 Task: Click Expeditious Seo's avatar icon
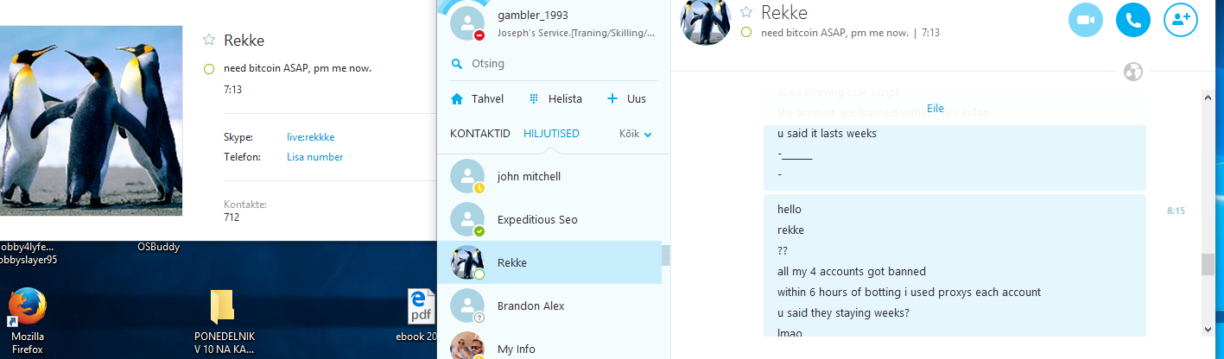(467, 219)
